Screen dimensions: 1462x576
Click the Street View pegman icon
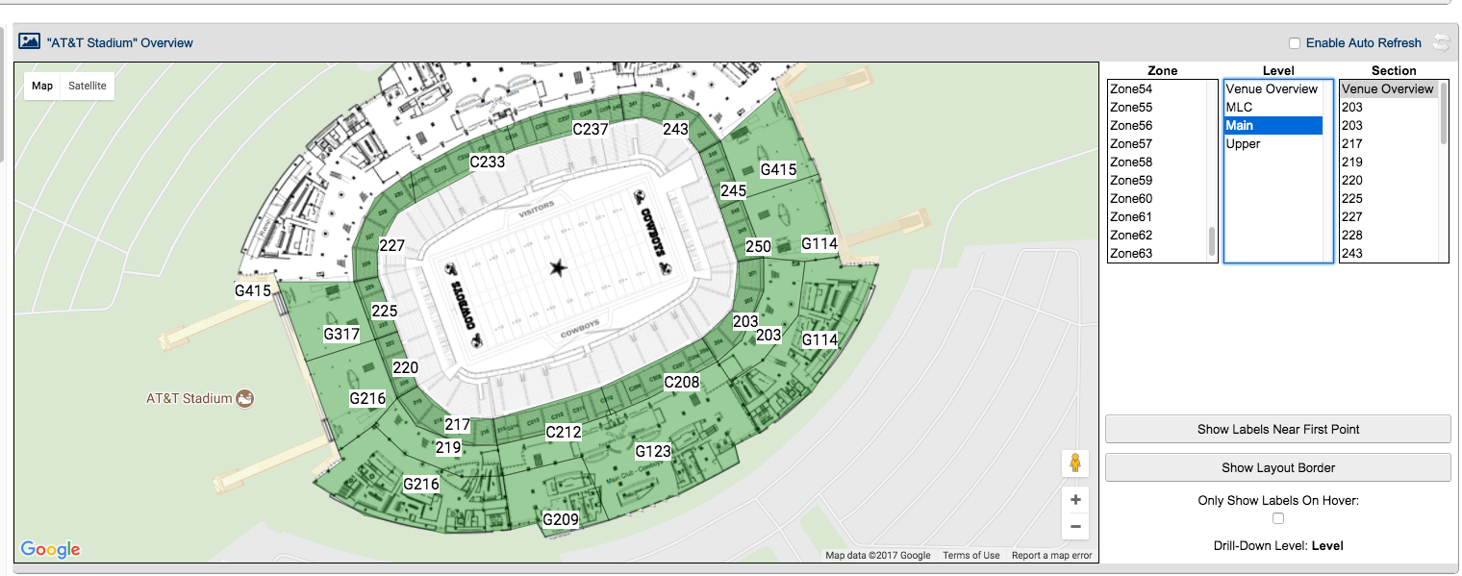pyautogui.click(x=1074, y=463)
